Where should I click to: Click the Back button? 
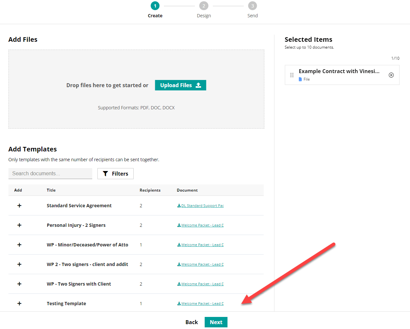click(192, 322)
